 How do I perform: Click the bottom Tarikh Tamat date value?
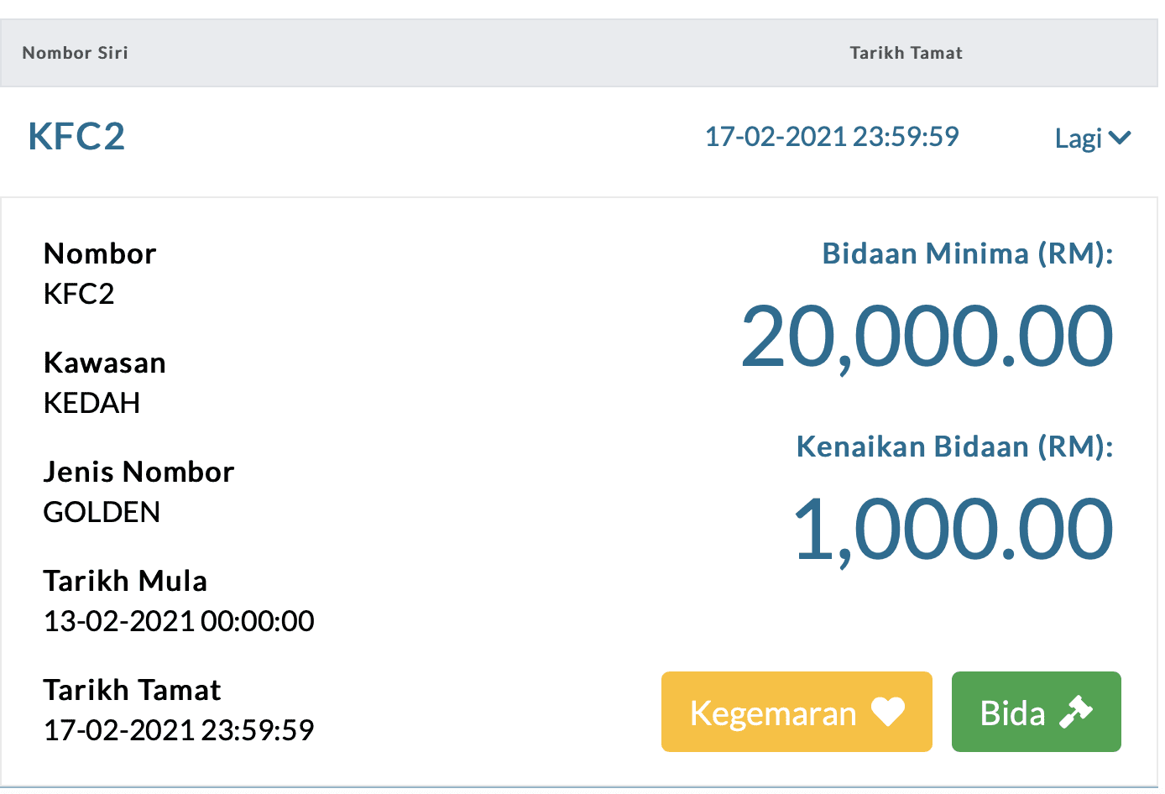tap(179, 731)
